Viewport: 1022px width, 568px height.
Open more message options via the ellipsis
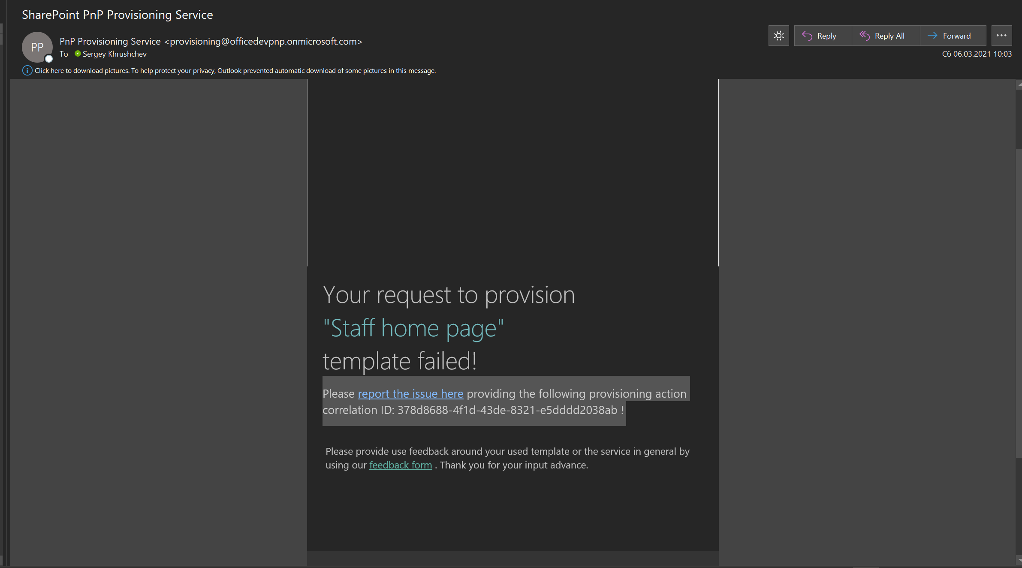tap(1001, 36)
